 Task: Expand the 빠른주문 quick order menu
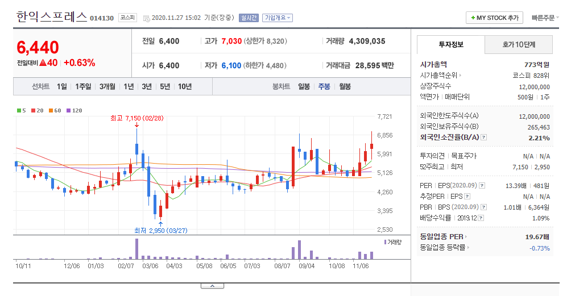(x=545, y=18)
